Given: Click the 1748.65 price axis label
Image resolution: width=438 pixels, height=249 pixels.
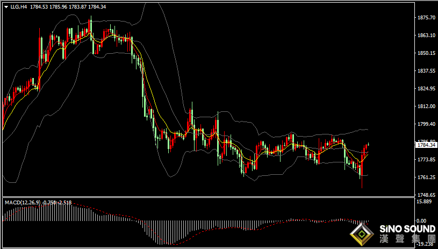Looking at the screenshot, I should (426, 195).
